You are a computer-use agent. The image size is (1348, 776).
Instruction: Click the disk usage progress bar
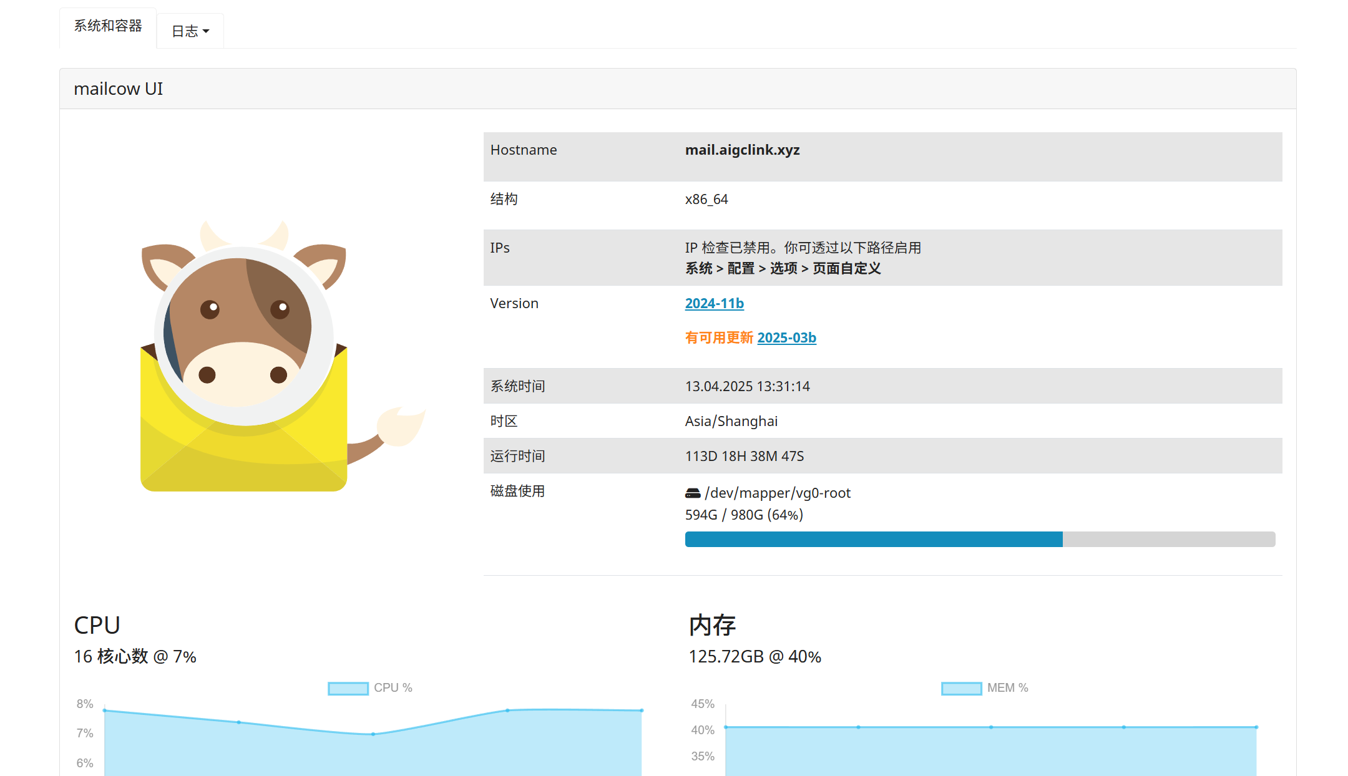[980, 539]
